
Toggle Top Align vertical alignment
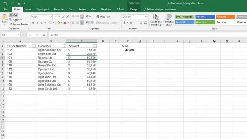pyautogui.click(x=73, y=17)
